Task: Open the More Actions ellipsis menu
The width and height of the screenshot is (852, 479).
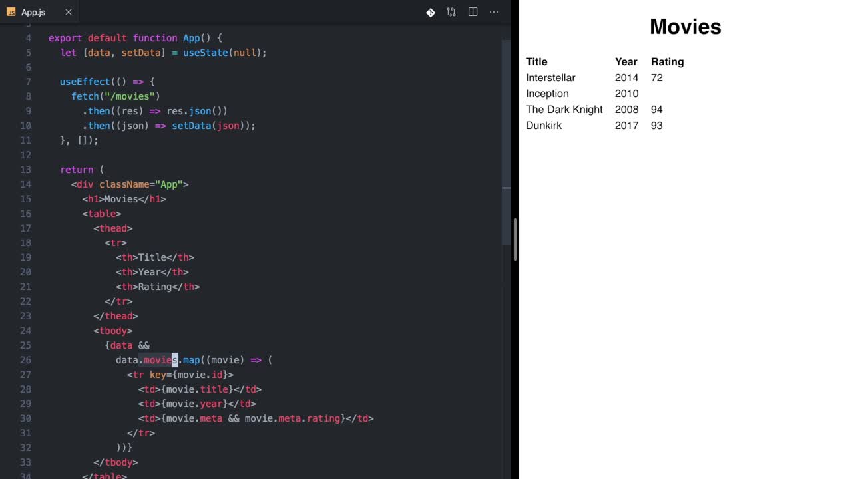Action: pos(494,12)
